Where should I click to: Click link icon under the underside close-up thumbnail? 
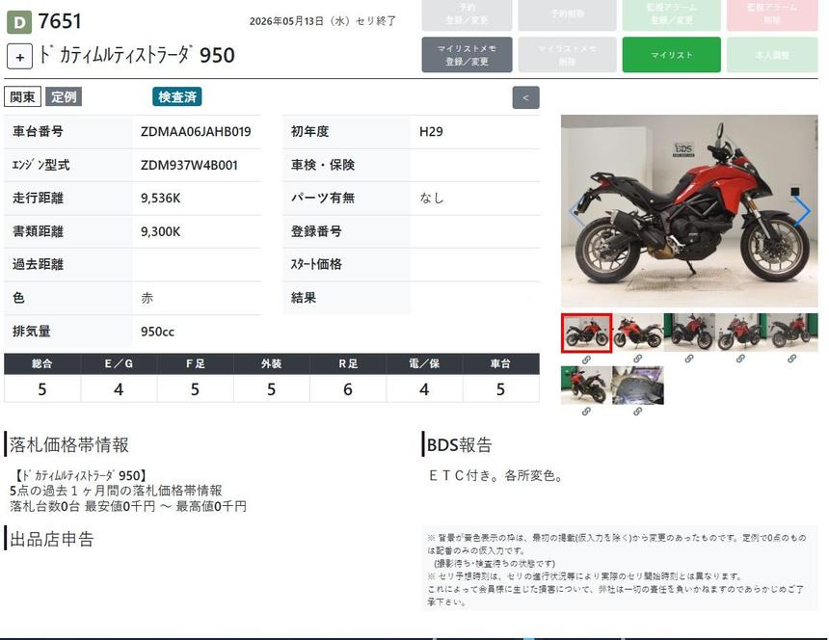(x=637, y=412)
